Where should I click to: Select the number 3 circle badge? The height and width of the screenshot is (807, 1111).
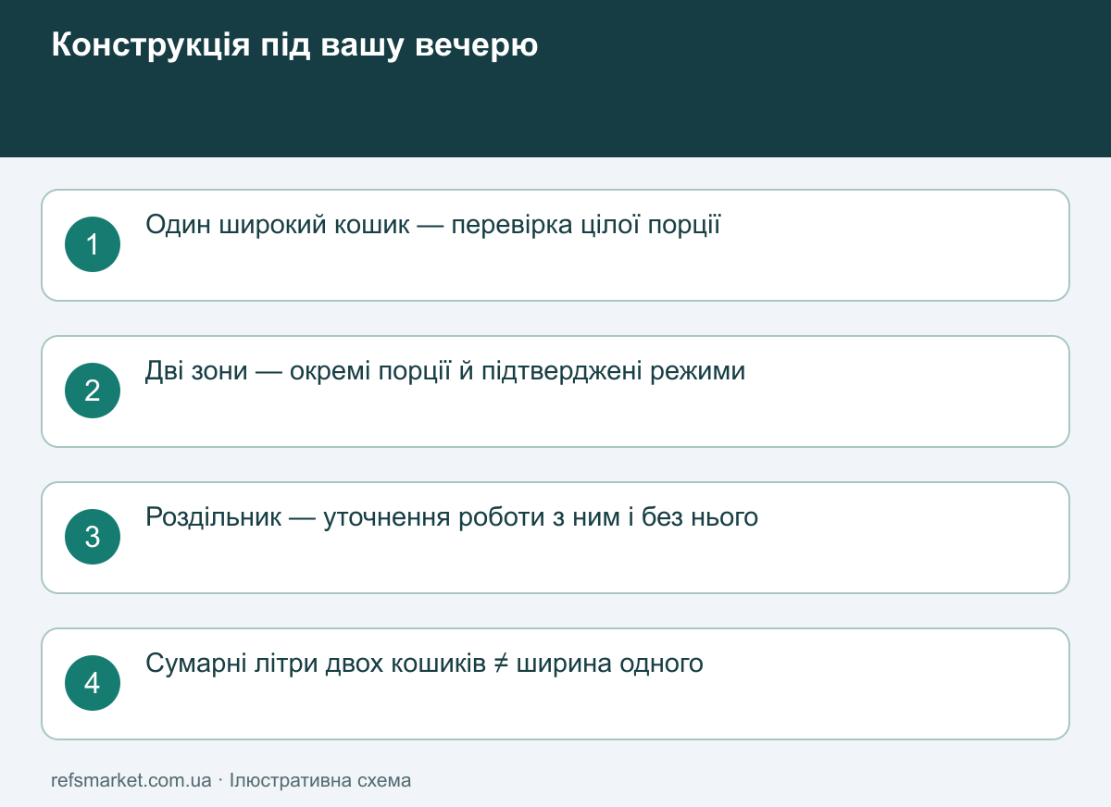click(93, 537)
